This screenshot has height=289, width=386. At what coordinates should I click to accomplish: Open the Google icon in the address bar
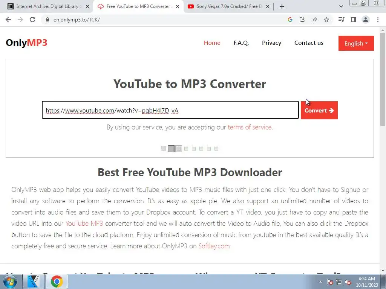click(x=290, y=20)
